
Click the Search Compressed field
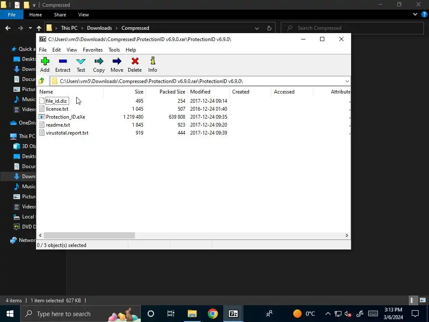tap(352, 28)
